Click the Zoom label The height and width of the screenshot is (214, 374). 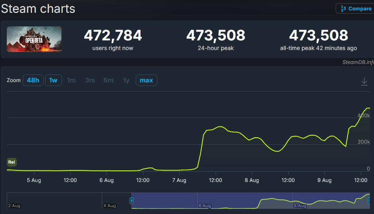click(14, 80)
